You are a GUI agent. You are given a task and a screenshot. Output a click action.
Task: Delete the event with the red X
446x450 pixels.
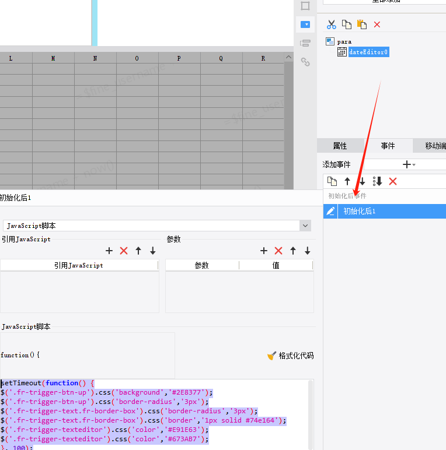coord(393,181)
